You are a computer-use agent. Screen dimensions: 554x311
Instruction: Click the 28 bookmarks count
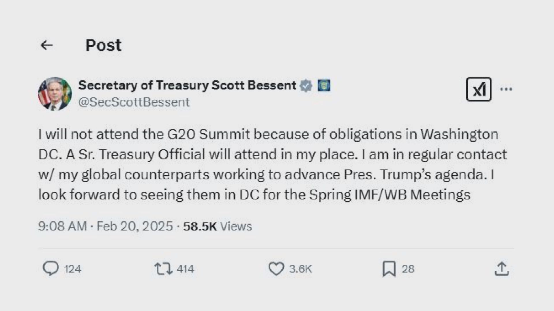(408, 269)
